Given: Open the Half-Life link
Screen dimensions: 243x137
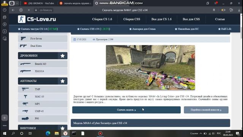Looking at the screenshot, I should point(225,29).
